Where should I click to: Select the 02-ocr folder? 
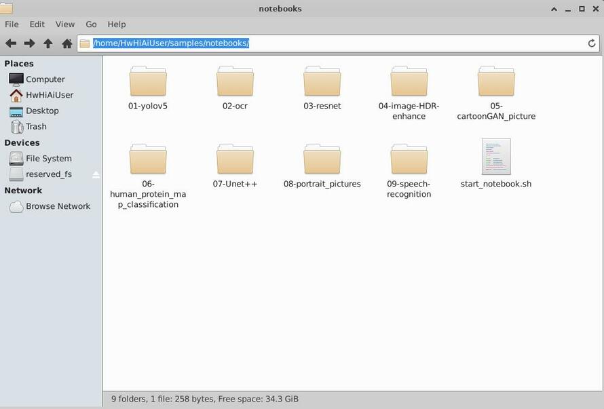(235, 82)
